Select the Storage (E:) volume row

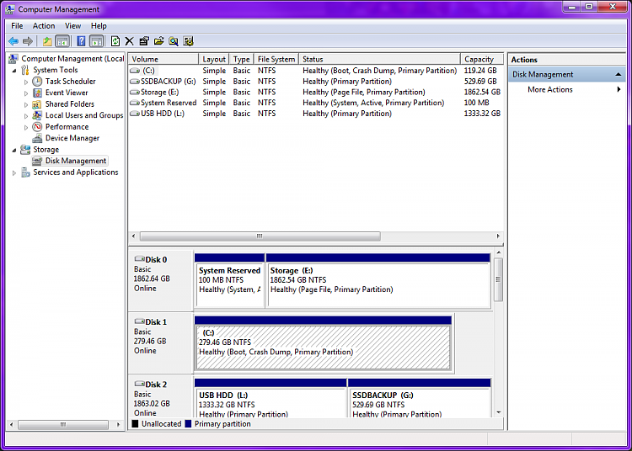316,92
